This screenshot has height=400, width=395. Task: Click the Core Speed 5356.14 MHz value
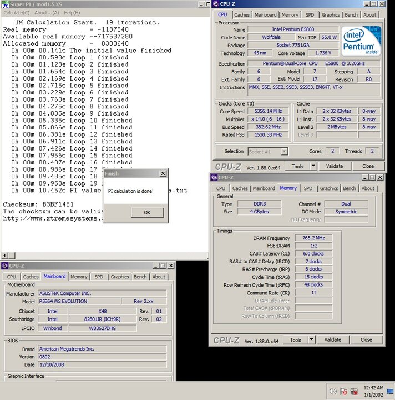(268, 111)
